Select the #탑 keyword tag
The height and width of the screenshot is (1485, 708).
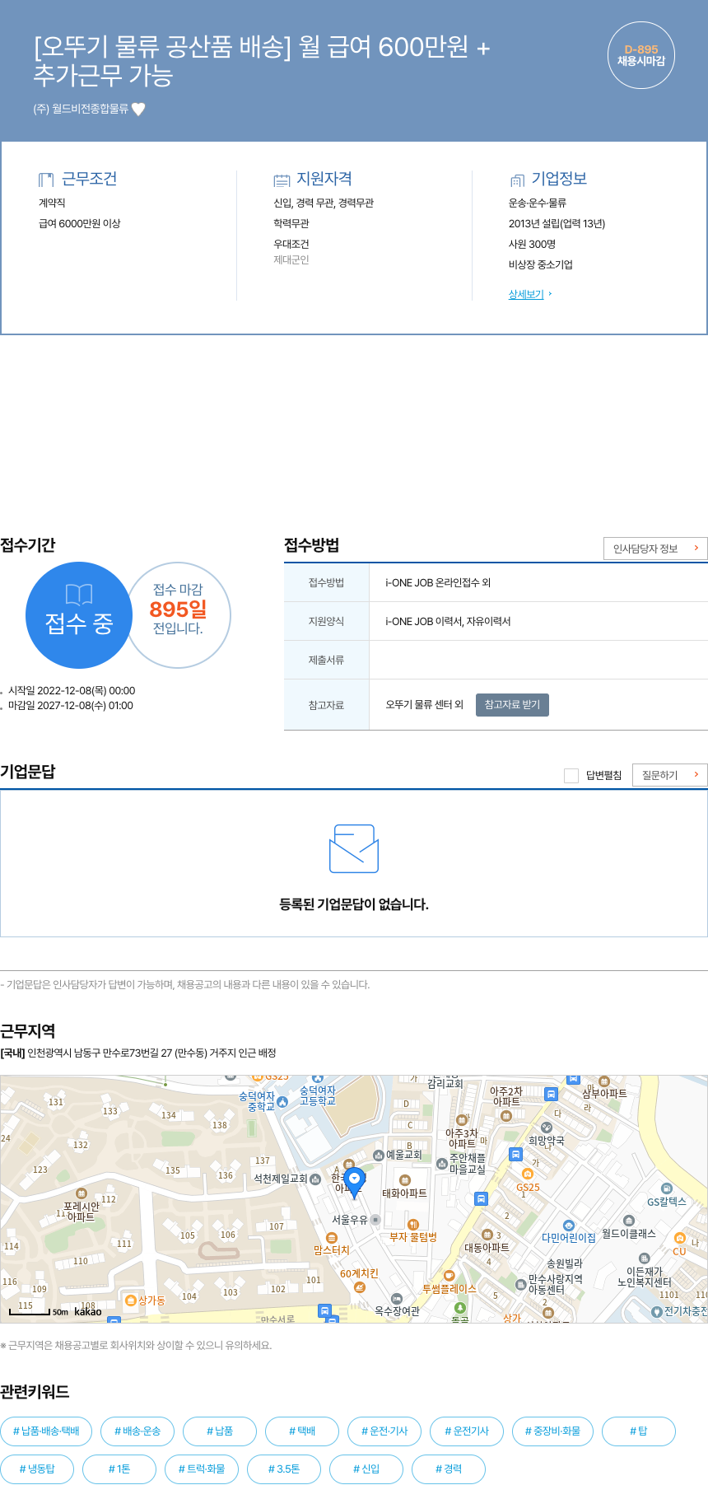pos(639,1431)
